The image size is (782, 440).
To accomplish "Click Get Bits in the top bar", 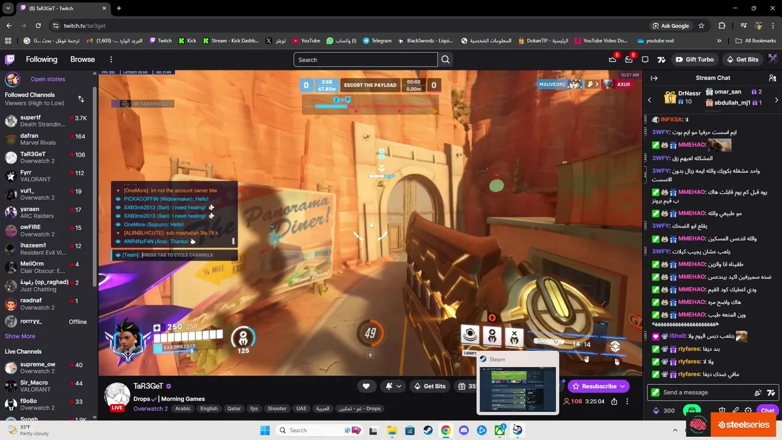I will pos(743,59).
